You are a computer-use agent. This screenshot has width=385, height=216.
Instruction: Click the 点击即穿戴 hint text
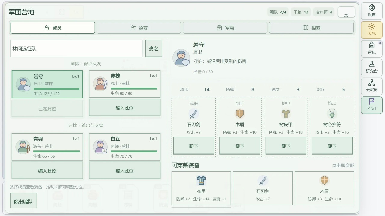[343, 165]
